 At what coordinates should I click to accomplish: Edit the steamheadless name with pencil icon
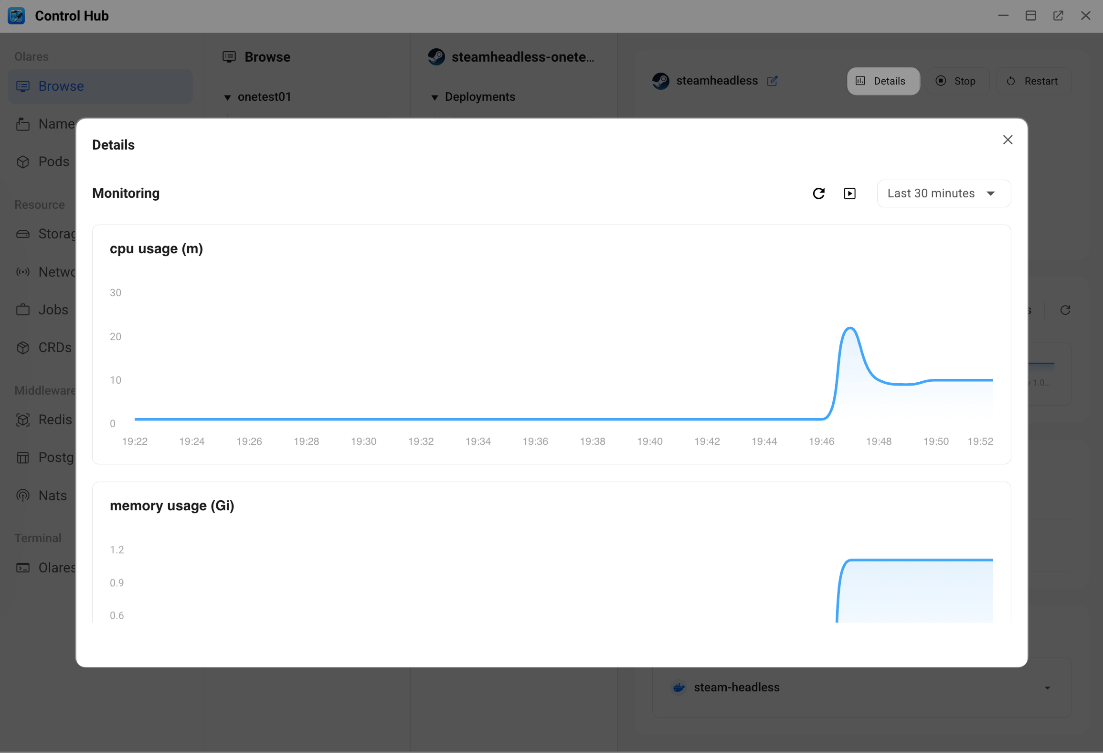(773, 81)
